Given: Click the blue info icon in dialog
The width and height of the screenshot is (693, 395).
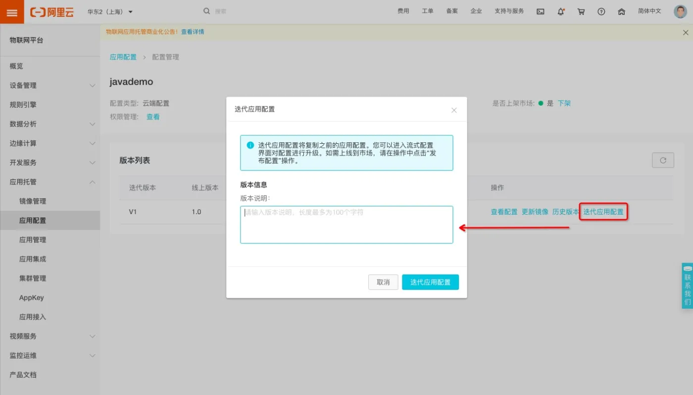Looking at the screenshot, I should [250, 145].
